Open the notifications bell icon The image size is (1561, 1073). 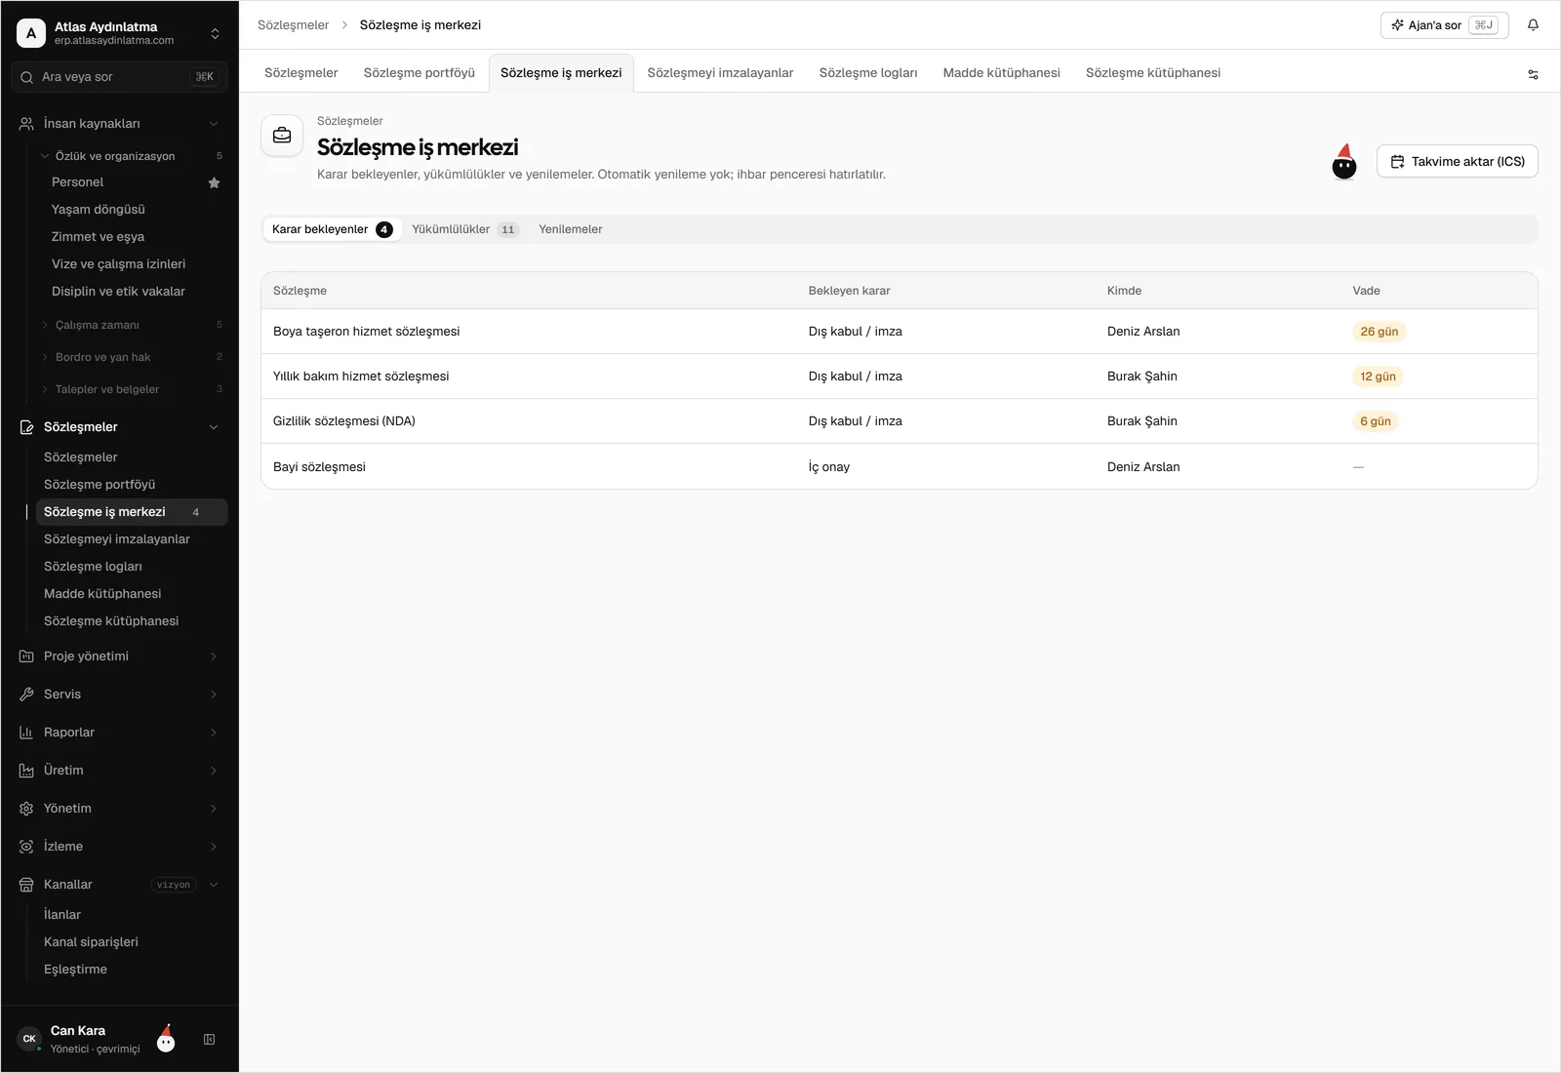1533,25
